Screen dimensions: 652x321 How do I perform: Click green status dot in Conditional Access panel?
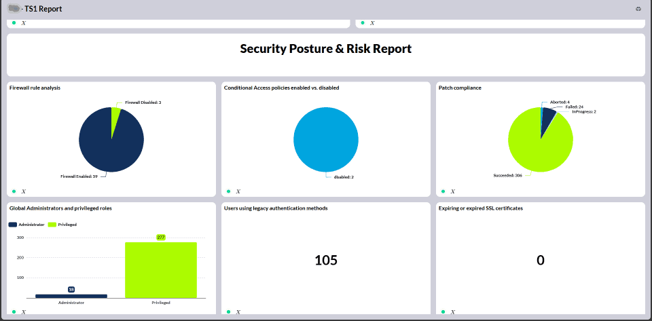228,191
